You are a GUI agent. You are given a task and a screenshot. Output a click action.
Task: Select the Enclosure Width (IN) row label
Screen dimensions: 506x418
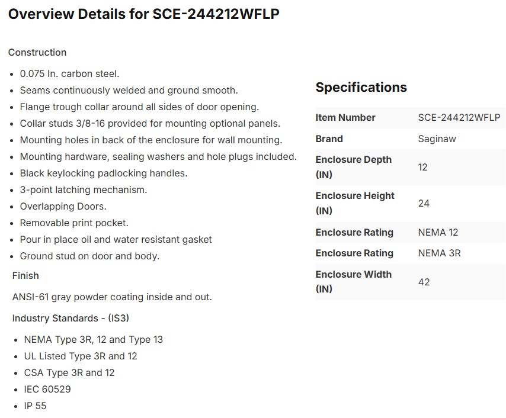[353, 282]
